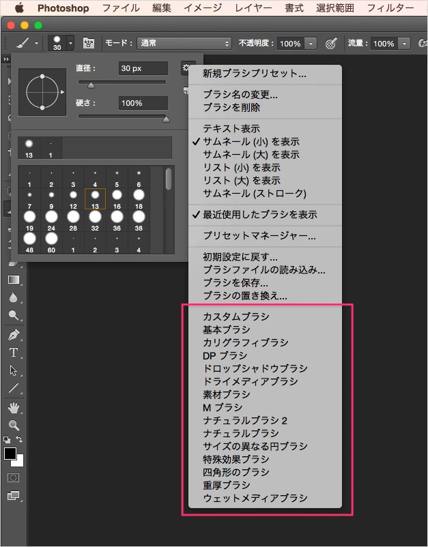The image size is (428, 547).
Task: Switch to サムネール (大) を表示
Action: click(x=251, y=155)
